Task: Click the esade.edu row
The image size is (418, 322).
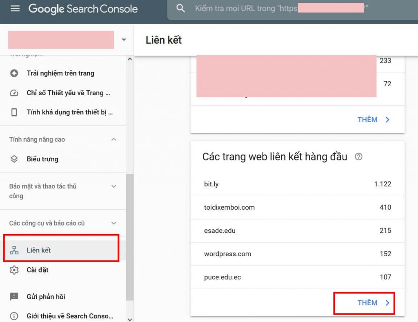Action: [x=298, y=231]
